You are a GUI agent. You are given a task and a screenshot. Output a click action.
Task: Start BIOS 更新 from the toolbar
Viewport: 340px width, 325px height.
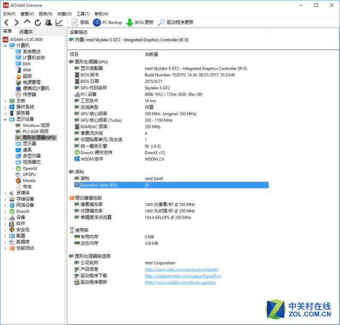(x=140, y=22)
